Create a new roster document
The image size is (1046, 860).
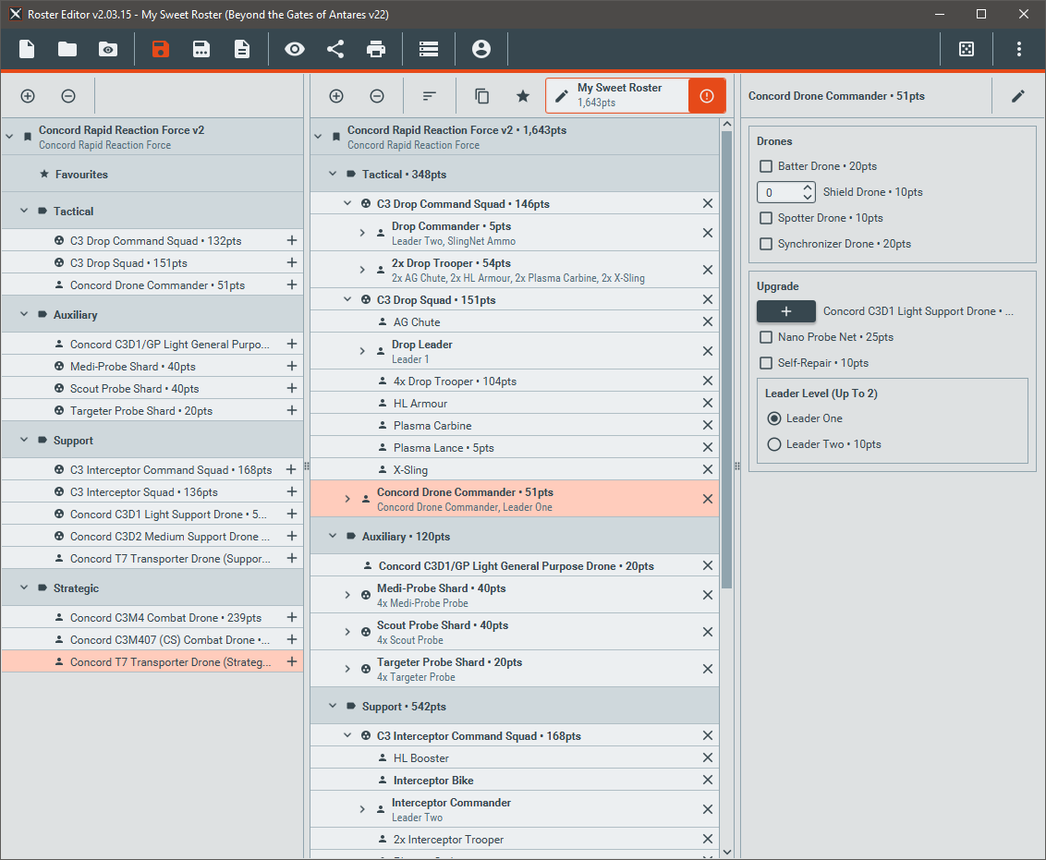[26, 49]
